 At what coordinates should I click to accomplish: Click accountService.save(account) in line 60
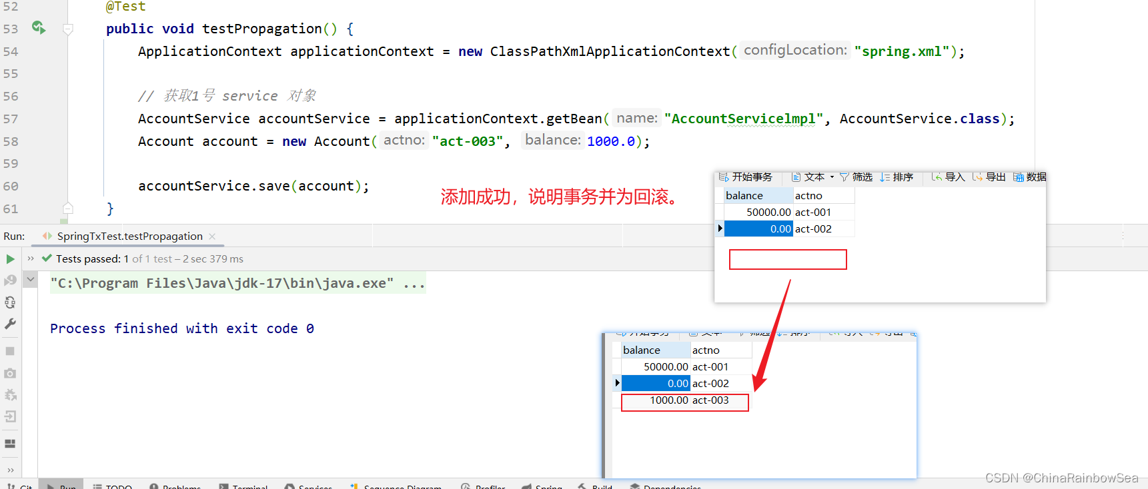(250, 186)
